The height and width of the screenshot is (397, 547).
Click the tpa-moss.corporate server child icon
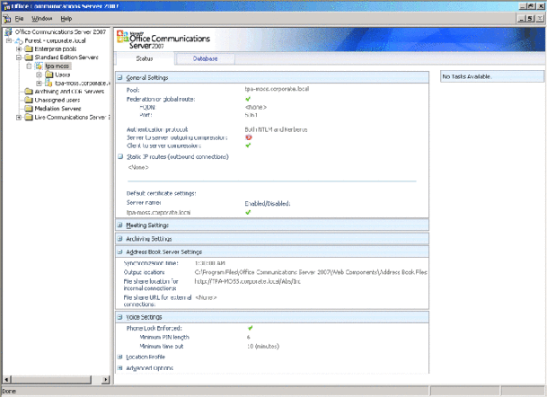[x=49, y=83]
